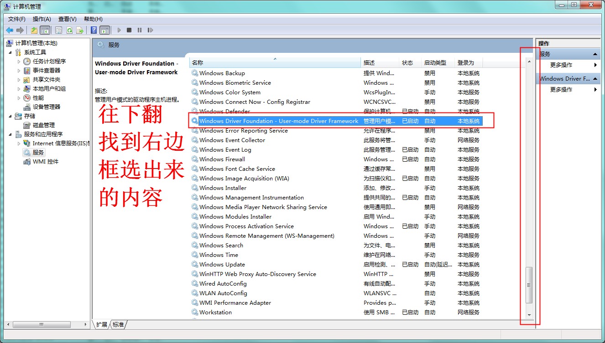The image size is (605, 343).
Task: Click the 性能 monitor icon in tree
Action: 27,97
